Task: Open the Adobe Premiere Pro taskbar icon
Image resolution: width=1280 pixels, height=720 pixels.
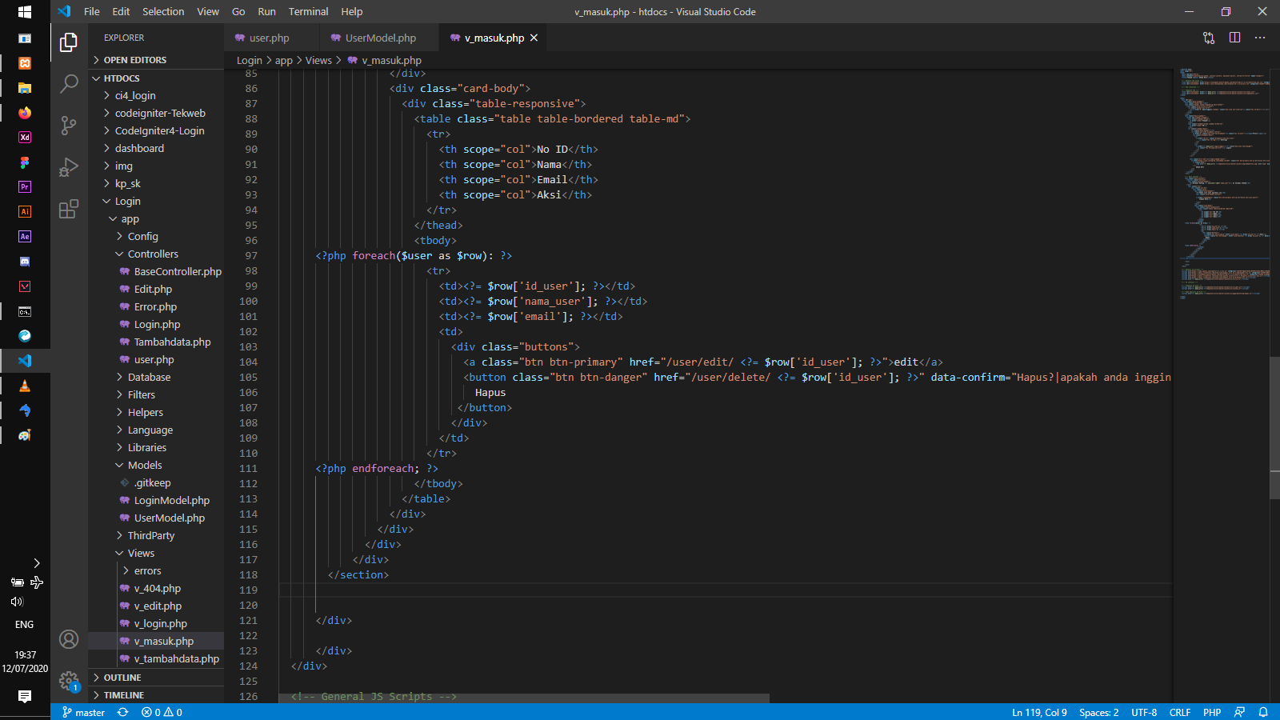Action: [25, 187]
